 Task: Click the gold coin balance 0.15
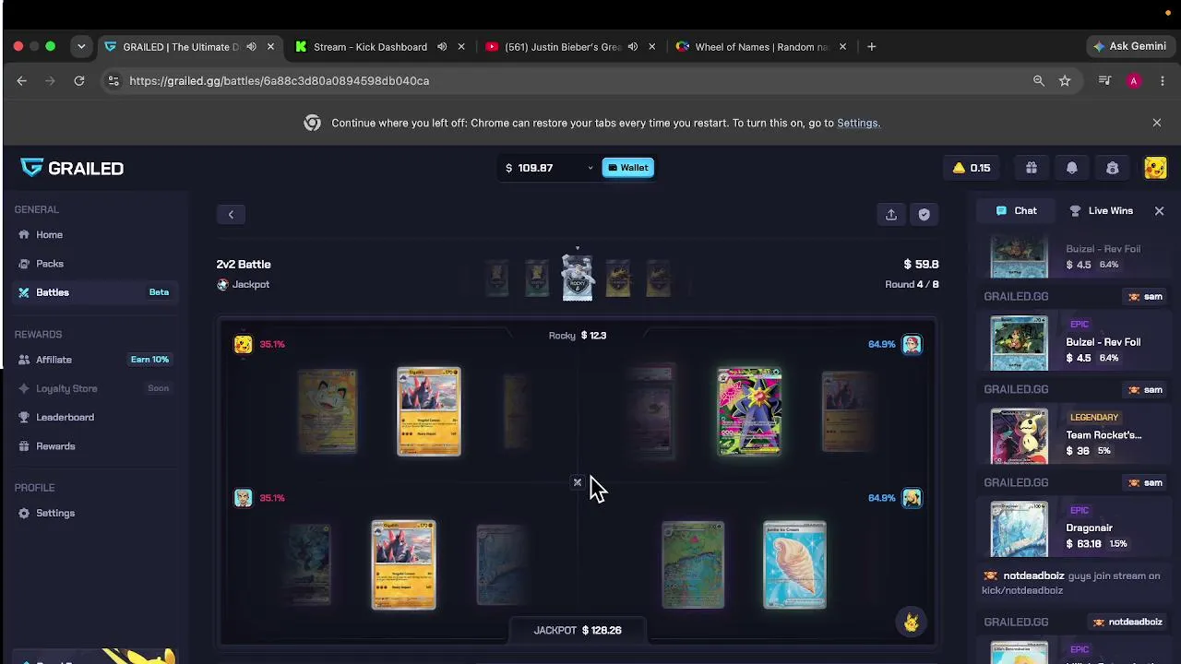pyautogui.click(x=972, y=168)
